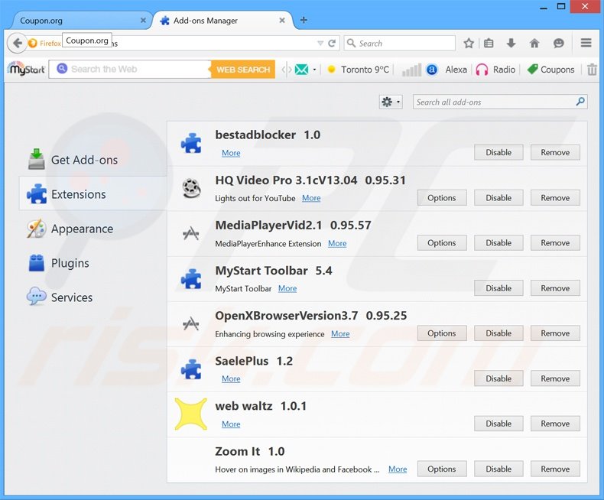
Task: Open Options for HQ Video Pro
Action: coord(441,198)
